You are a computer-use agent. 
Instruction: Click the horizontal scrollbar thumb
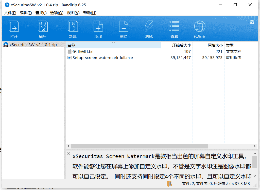coord(140,146)
